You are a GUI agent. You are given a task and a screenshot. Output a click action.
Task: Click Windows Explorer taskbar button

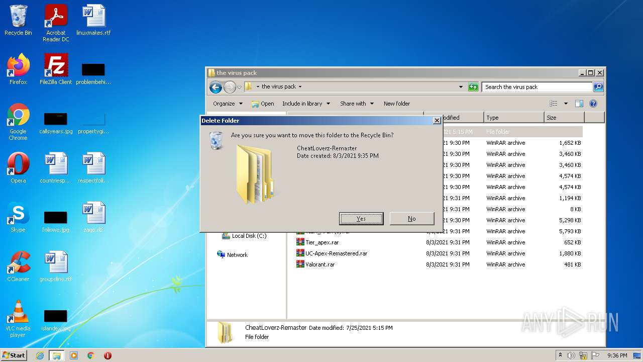pyautogui.click(x=56, y=355)
